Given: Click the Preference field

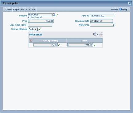Looking at the screenshot, I should point(102,25).
